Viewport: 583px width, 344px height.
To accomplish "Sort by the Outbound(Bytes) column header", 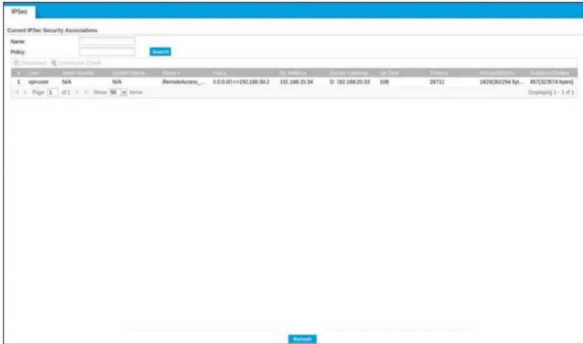I will coord(550,73).
